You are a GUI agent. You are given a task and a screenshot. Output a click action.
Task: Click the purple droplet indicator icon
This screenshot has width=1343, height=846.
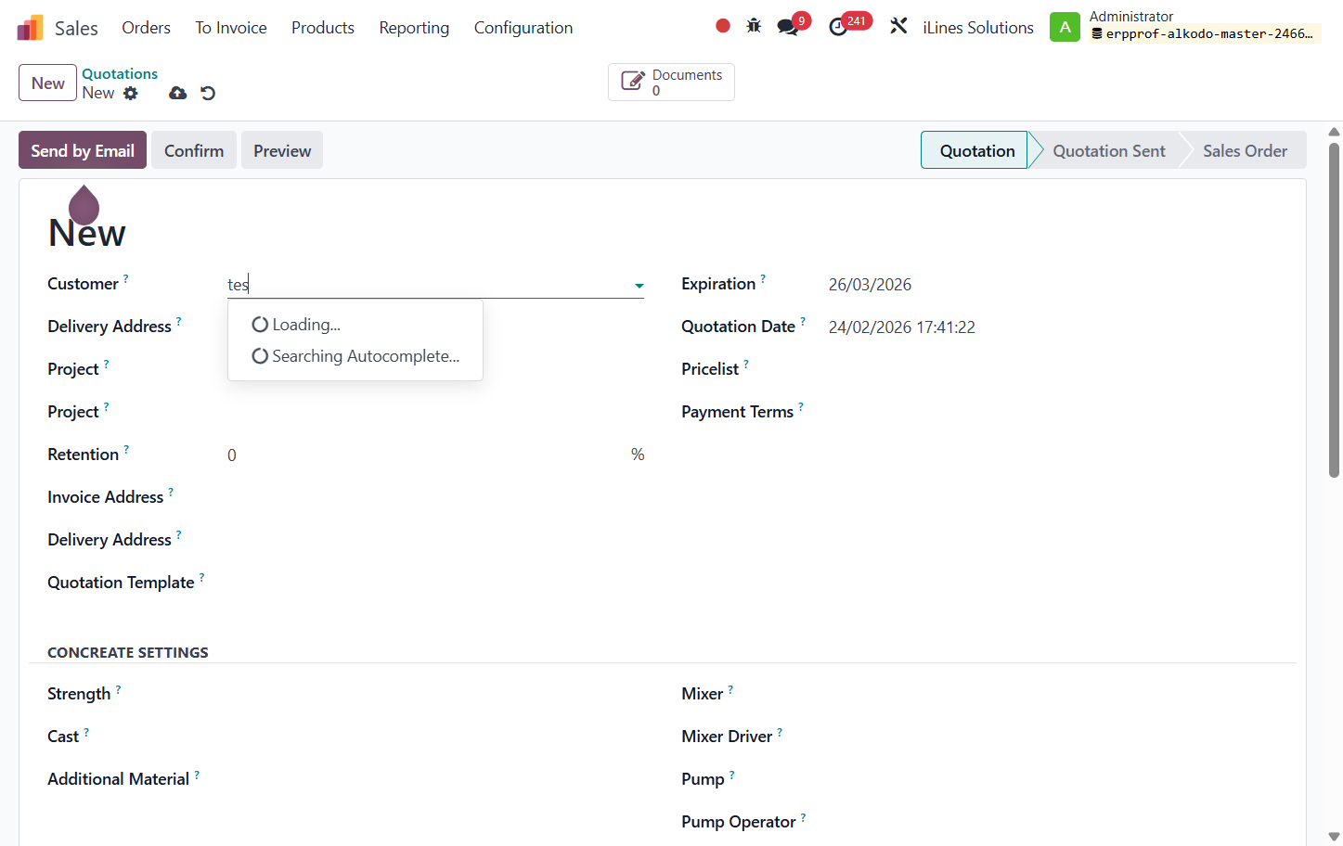click(x=84, y=204)
